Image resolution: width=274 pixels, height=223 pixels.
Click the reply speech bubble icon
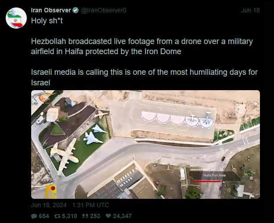click(x=34, y=216)
